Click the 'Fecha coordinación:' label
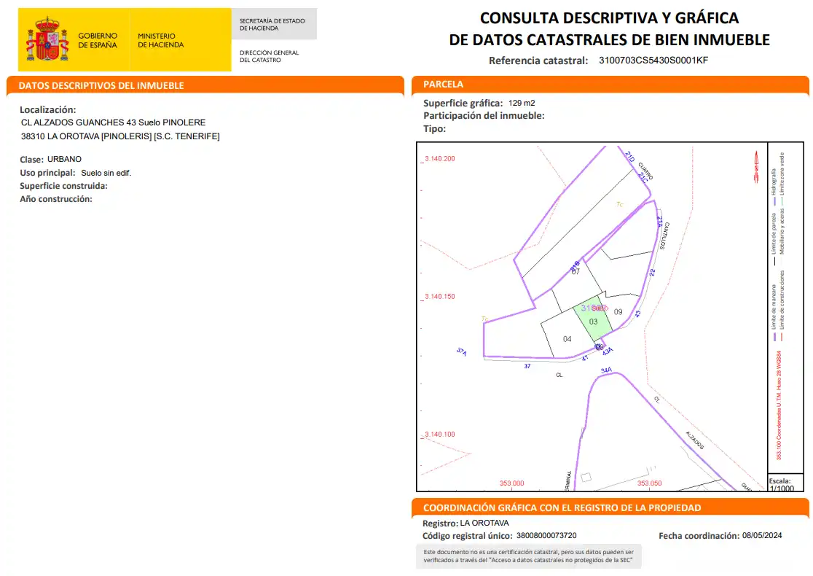 tap(699, 536)
